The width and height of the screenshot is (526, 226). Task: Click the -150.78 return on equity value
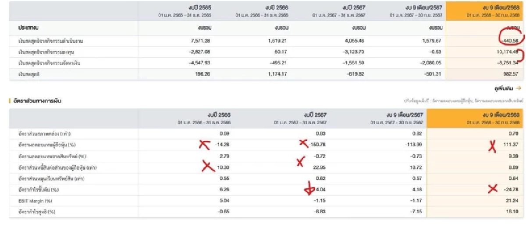click(316, 145)
